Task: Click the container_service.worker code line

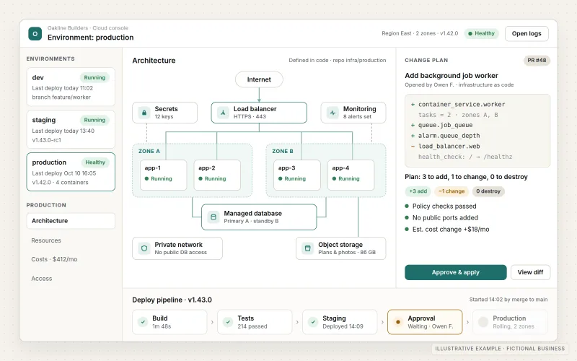Action: coord(458,105)
